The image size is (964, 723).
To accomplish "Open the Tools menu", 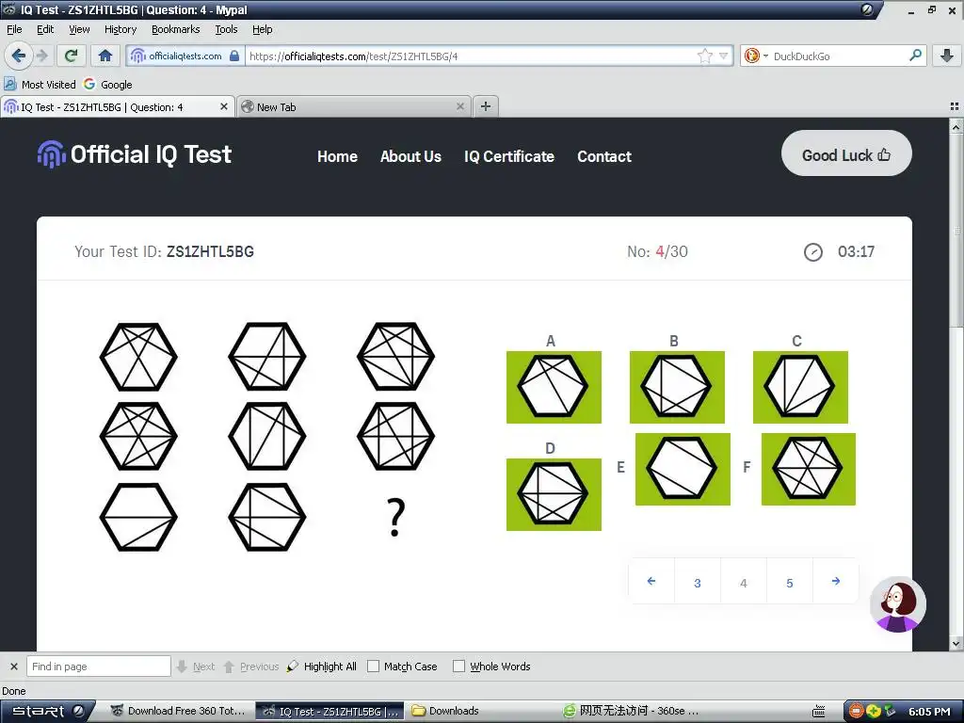I will click(226, 29).
